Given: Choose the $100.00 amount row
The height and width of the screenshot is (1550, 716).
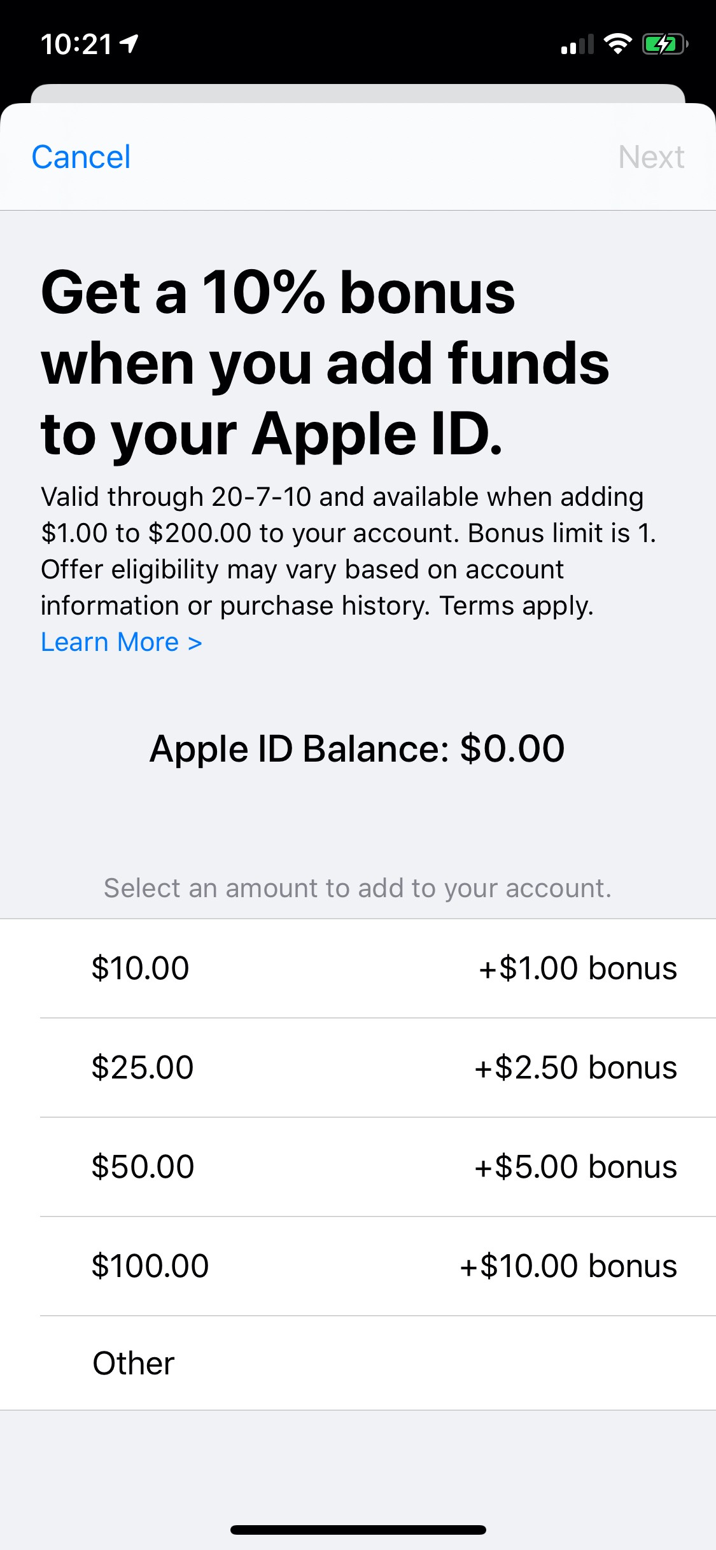Looking at the screenshot, I should tap(358, 1266).
